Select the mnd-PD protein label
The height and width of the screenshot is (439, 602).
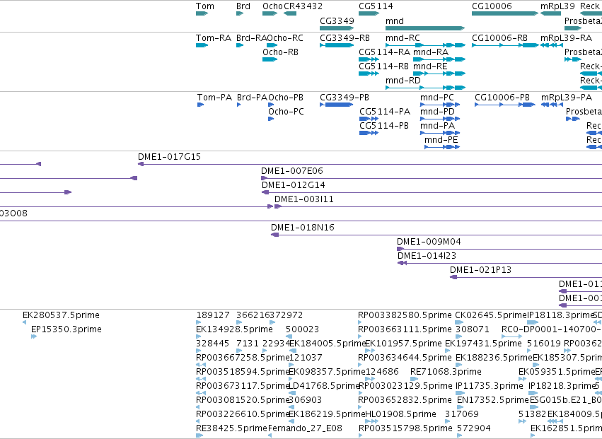[x=437, y=112]
